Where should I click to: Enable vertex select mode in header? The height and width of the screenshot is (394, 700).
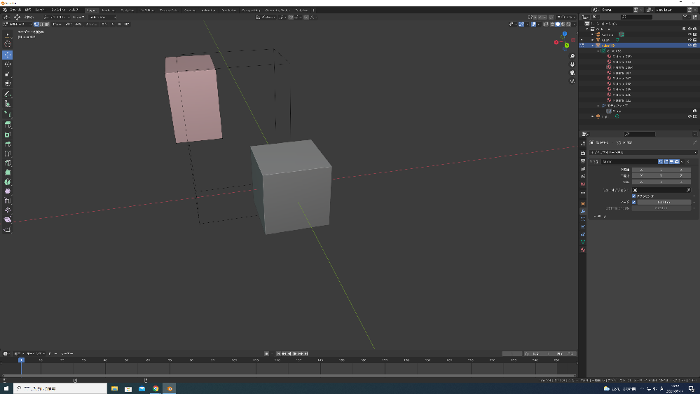pos(36,24)
